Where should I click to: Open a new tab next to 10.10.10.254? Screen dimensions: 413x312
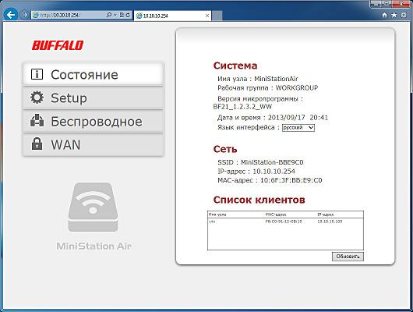(217, 16)
